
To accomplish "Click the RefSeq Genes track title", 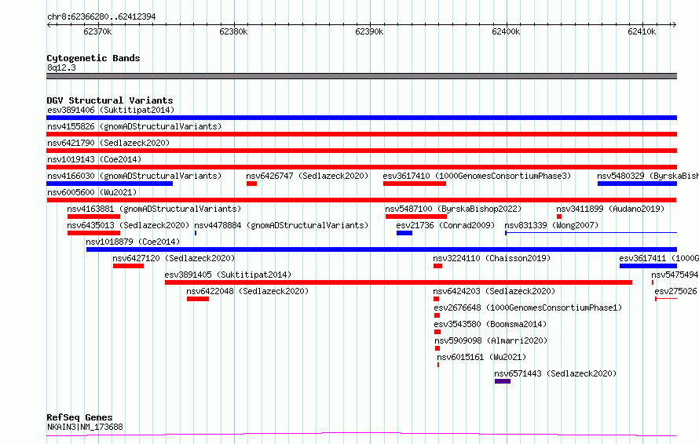I will tap(79, 417).
